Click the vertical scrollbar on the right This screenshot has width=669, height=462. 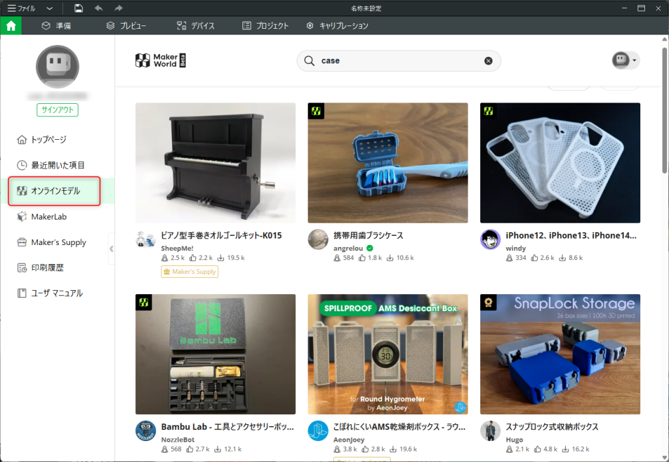coord(664,131)
